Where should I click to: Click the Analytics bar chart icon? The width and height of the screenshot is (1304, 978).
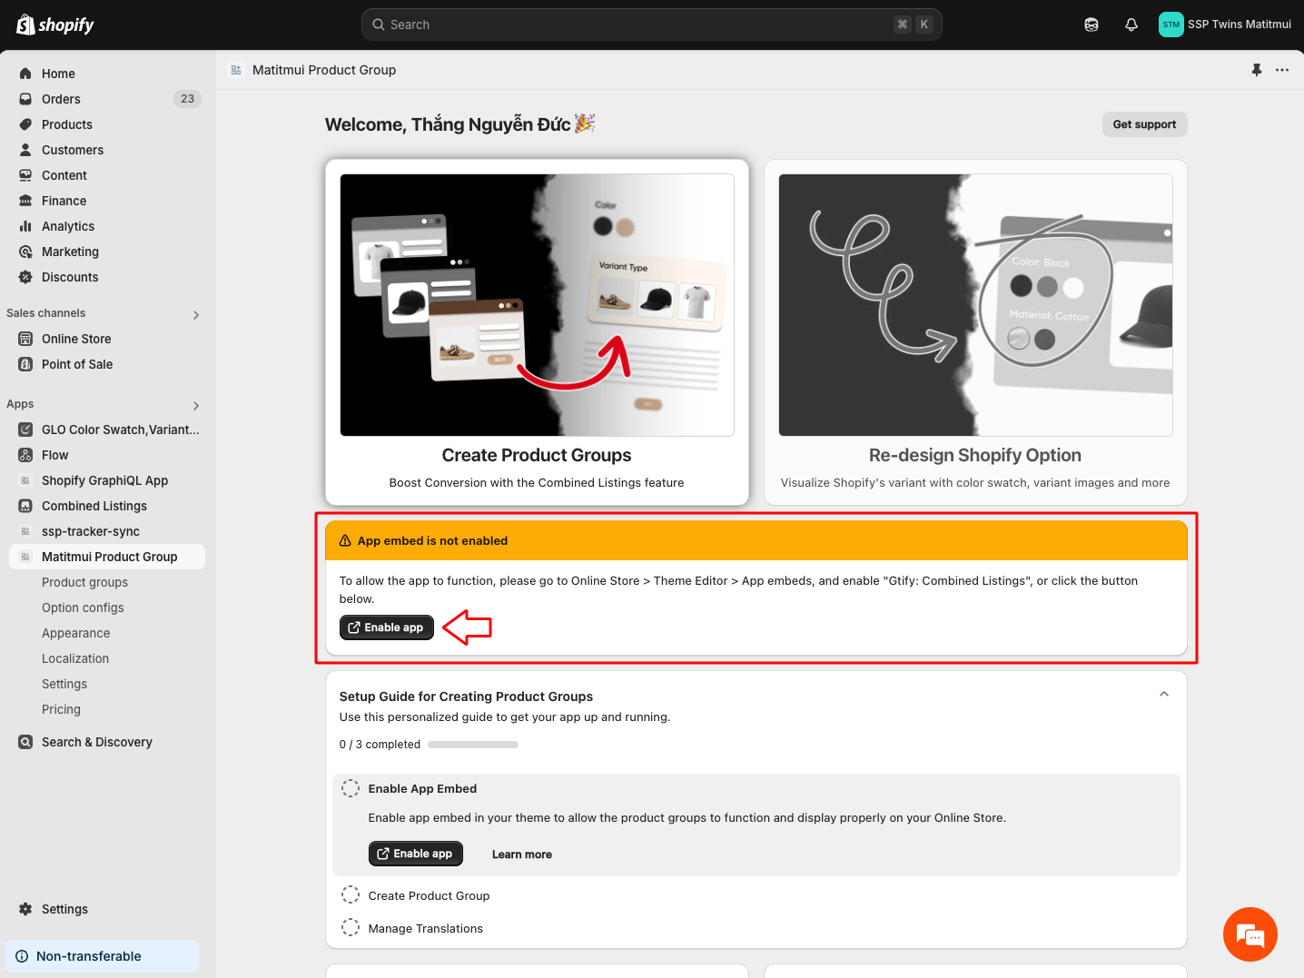(25, 226)
